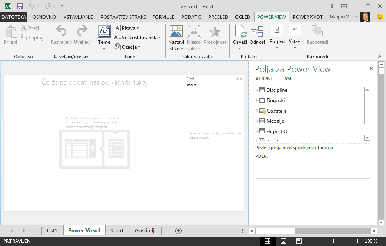Image resolution: width=386 pixels, height=246 pixels.
Task: Click Nastavi sliko set image button
Action: [x=176, y=38]
